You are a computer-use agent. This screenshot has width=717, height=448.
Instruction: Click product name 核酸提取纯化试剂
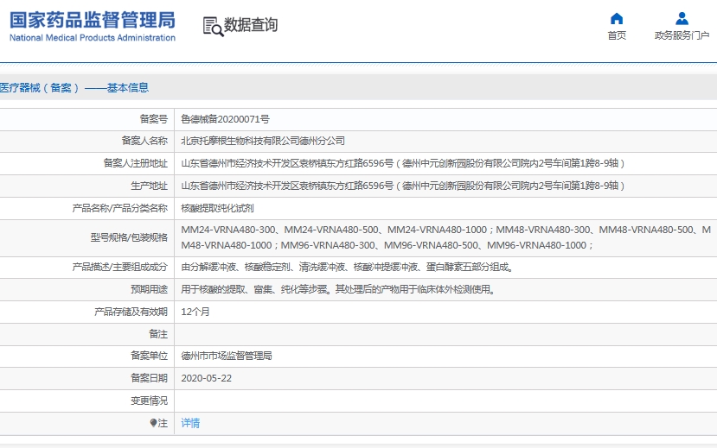[217, 208]
